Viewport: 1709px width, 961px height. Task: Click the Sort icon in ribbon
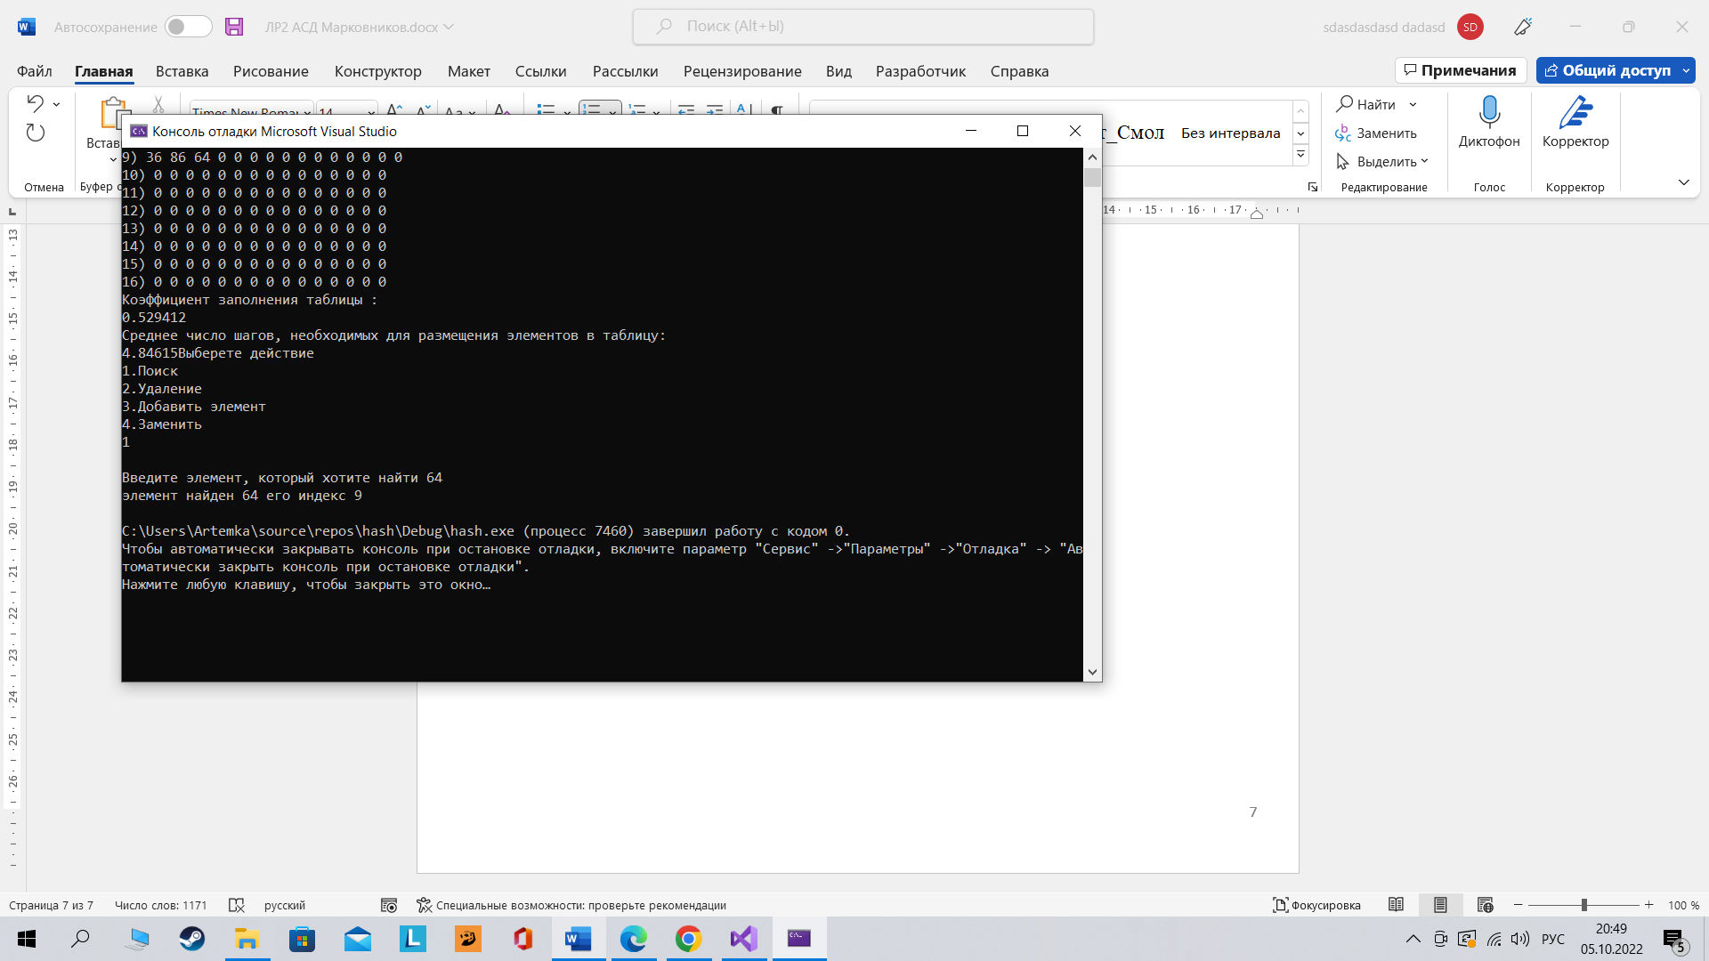744,109
